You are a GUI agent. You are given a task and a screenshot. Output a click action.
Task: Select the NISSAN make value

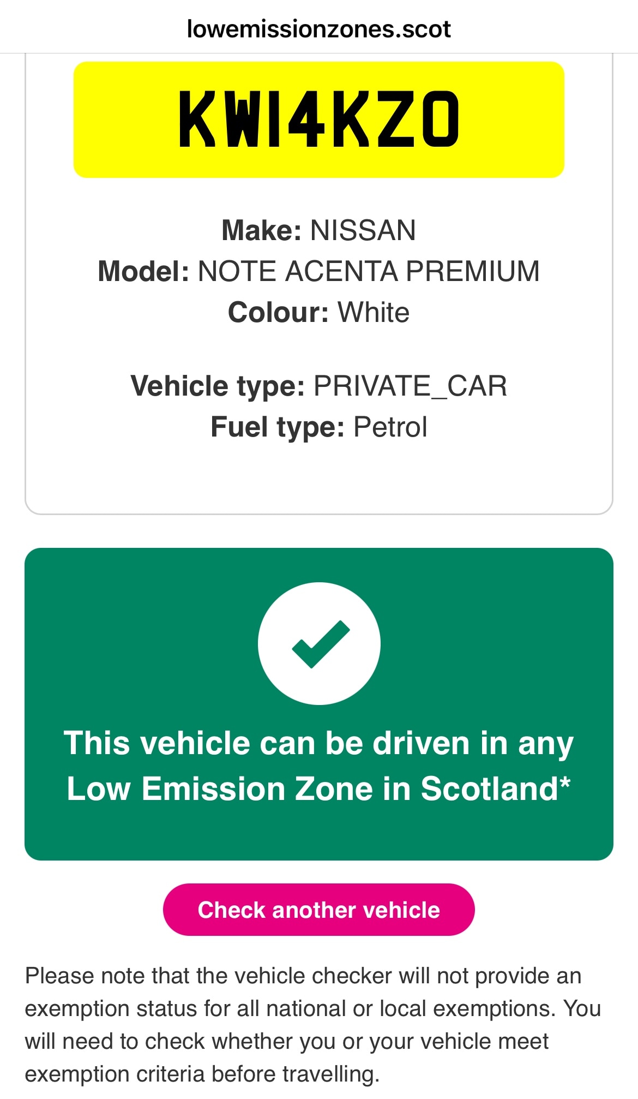tap(363, 230)
